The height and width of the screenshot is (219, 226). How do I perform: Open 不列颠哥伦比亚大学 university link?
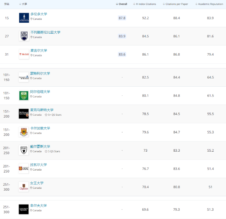[45, 32]
